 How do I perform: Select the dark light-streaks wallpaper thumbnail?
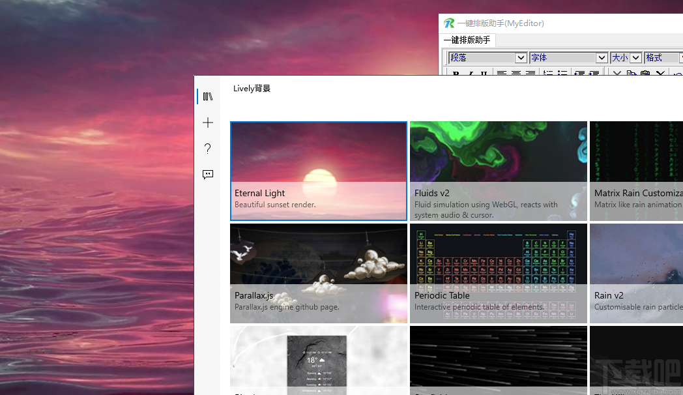tap(499, 360)
